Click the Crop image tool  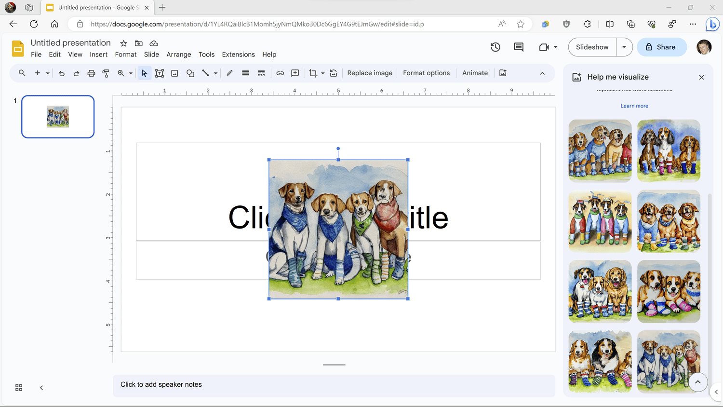[313, 73]
